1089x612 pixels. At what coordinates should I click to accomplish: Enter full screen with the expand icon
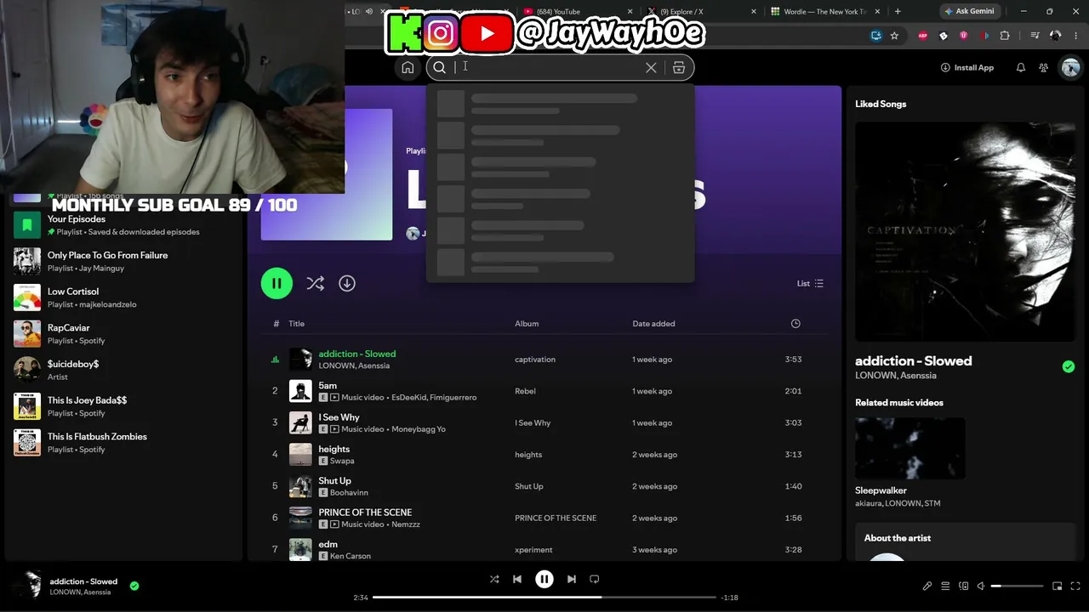1075,586
